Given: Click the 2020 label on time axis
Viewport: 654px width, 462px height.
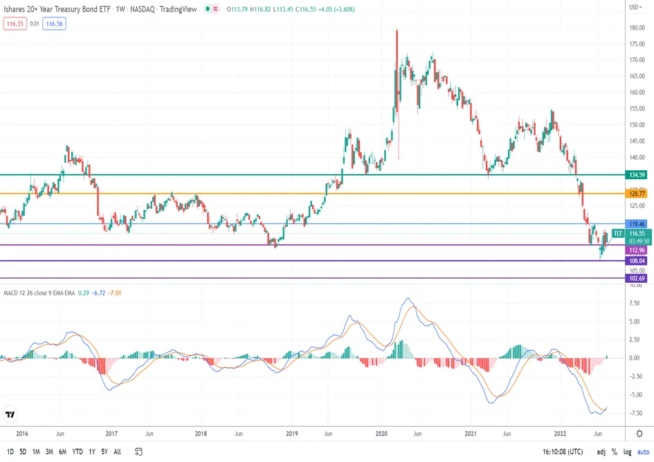Looking at the screenshot, I should click(381, 434).
